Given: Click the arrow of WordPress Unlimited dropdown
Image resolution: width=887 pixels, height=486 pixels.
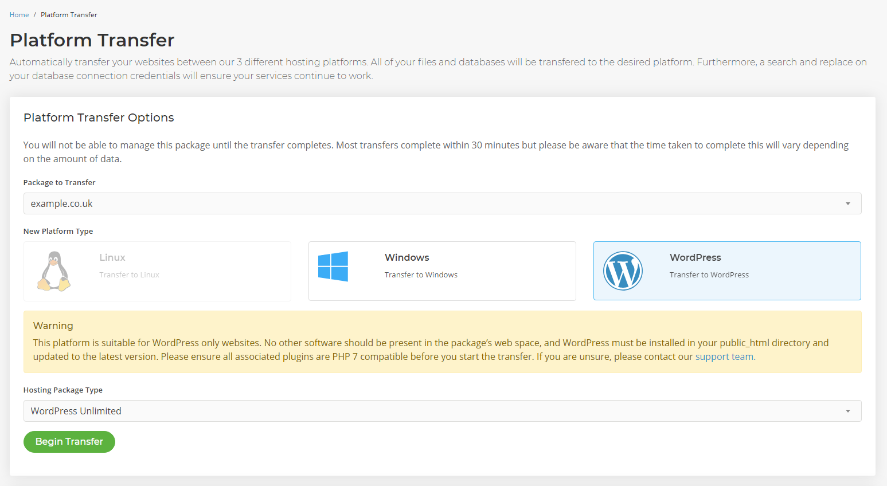Looking at the screenshot, I should 847,411.
